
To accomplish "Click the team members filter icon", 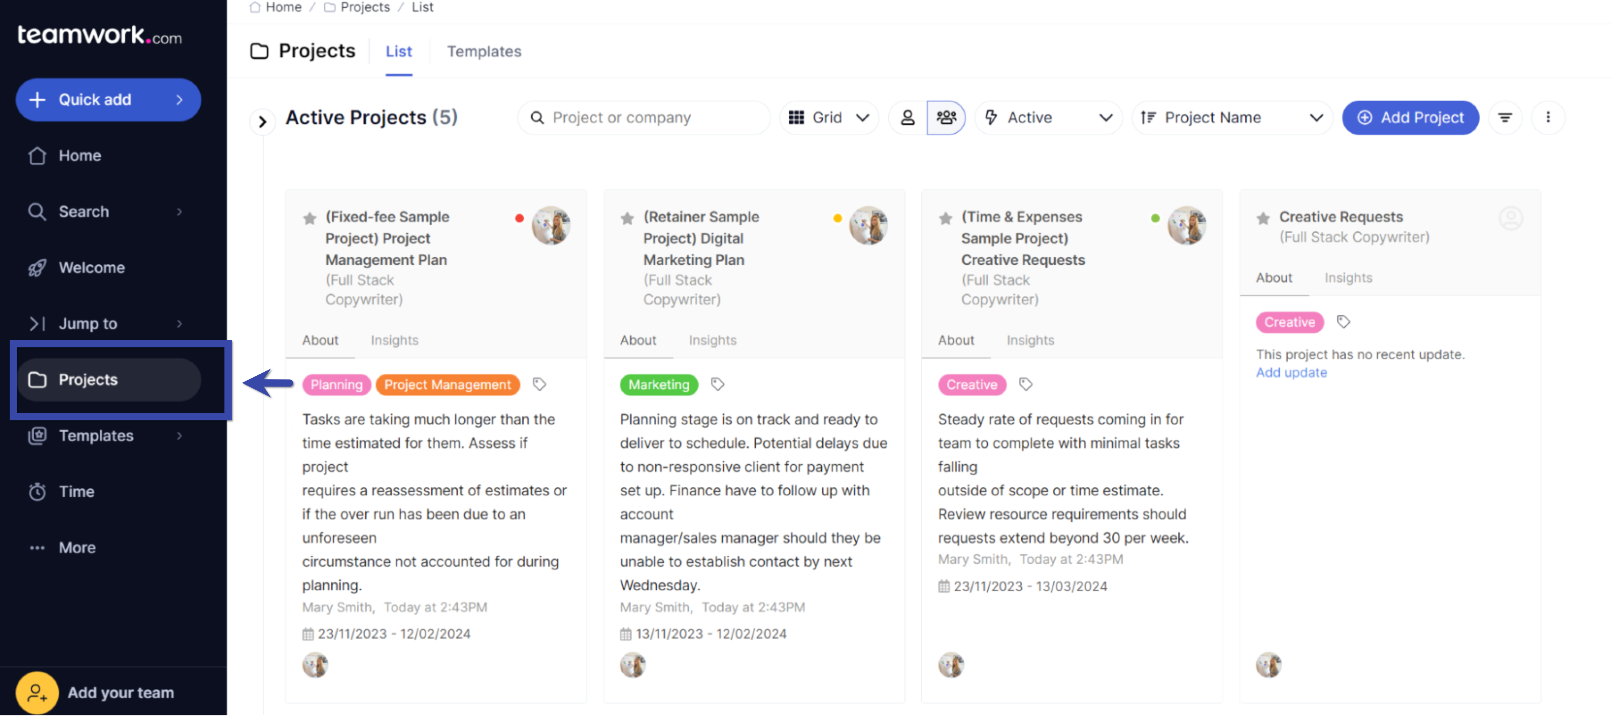I will pos(945,116).
